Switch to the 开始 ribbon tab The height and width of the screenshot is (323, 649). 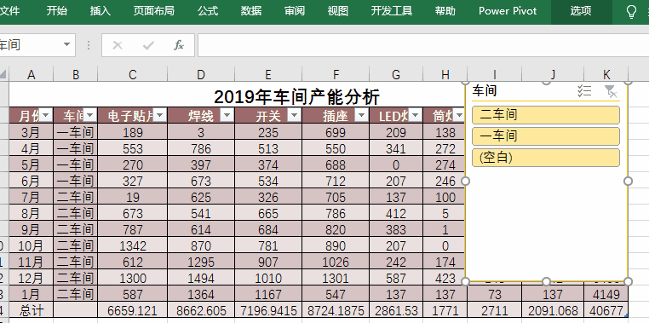57,11
